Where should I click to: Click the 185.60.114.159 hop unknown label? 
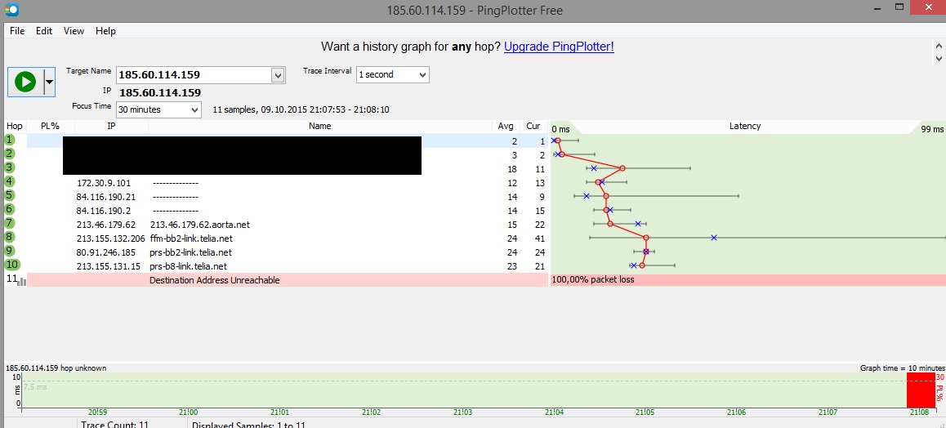click(56, 367)
